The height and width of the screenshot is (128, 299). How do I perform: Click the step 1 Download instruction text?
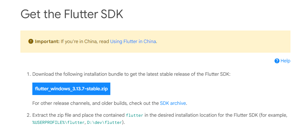131,74
